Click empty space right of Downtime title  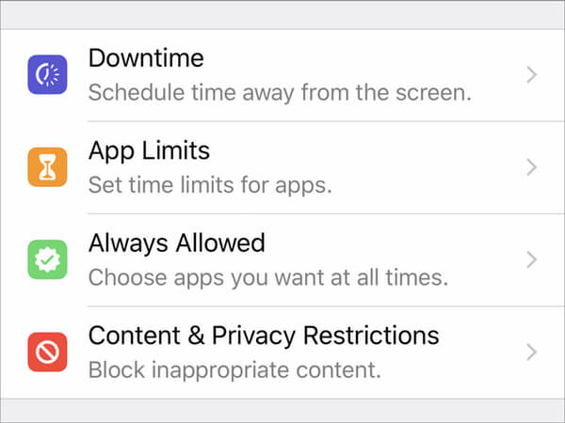pos(358,58)
